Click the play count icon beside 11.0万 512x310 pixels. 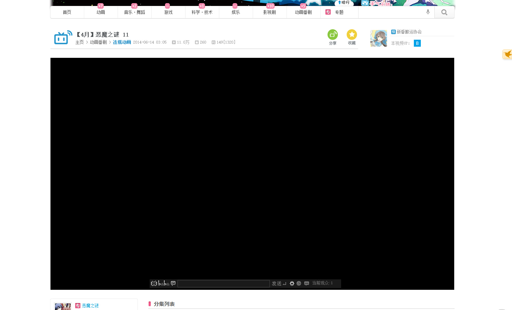click(x=174, y=42)
